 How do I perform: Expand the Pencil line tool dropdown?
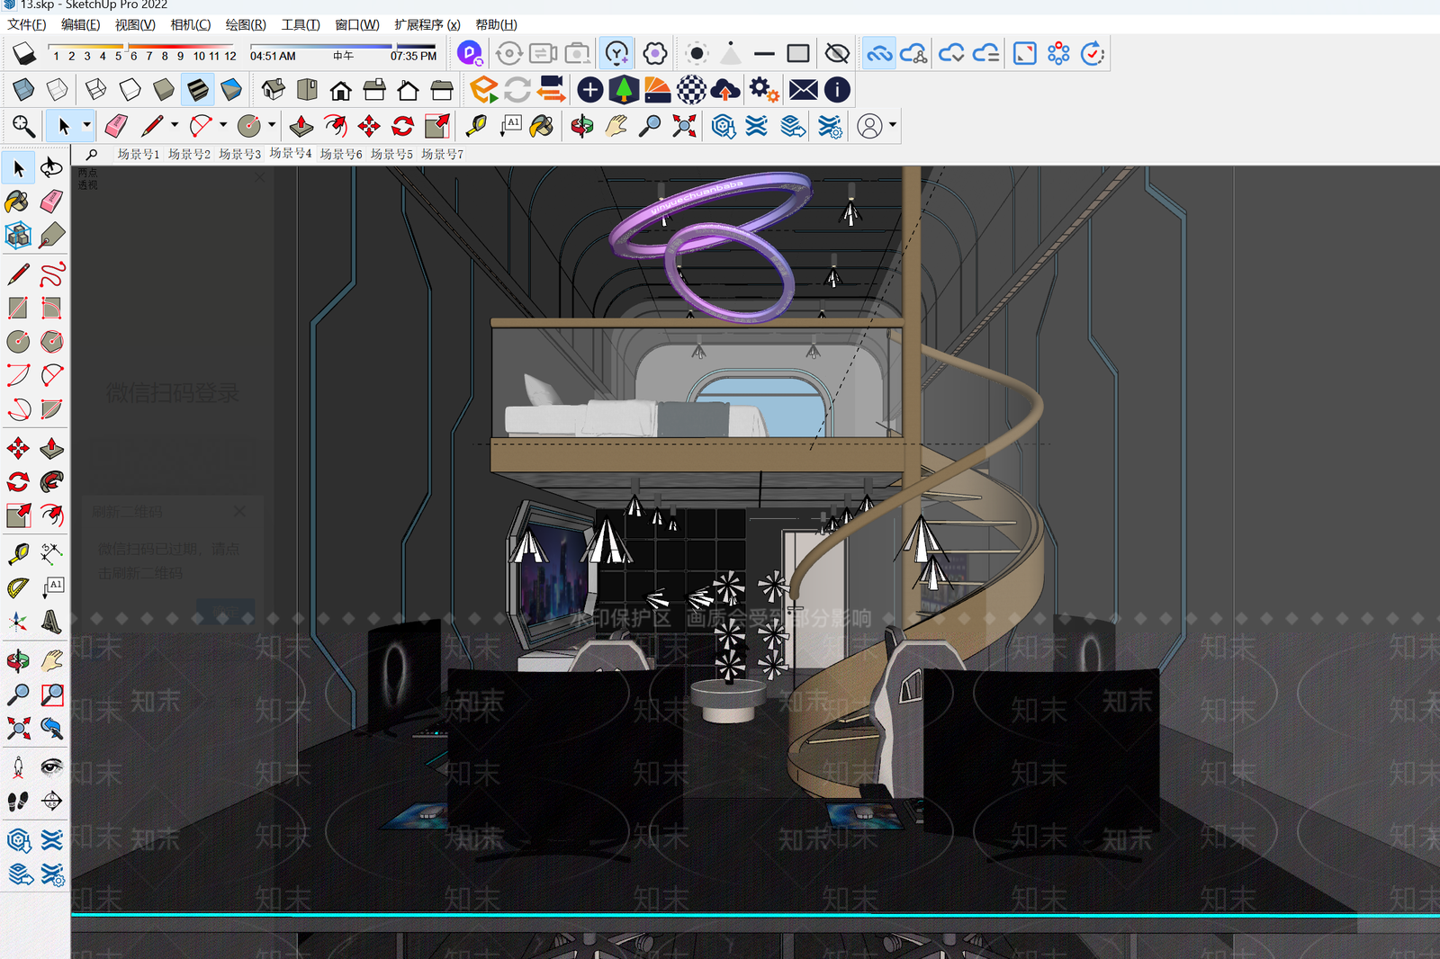pyautogui.click(x=175, y=126)
